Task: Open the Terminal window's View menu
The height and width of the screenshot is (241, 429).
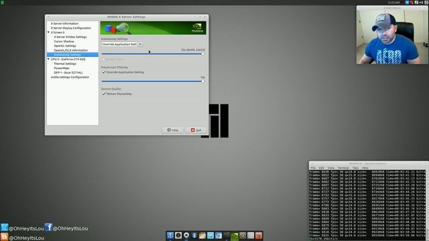Action: point(331,168)
